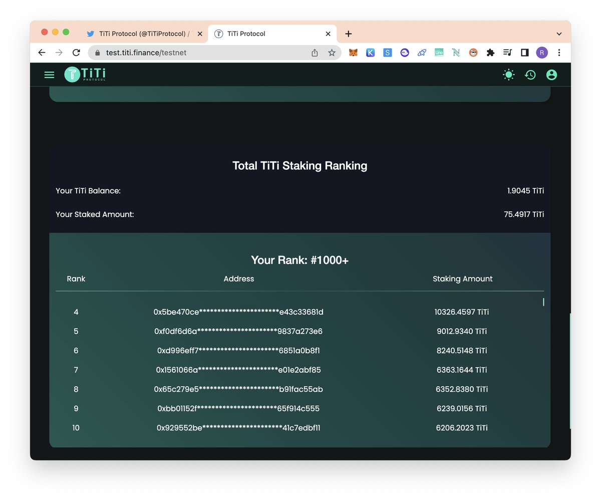Click staking amount 6239.0156 TiTi
601x500 pixels.
[x=462, y=408]
